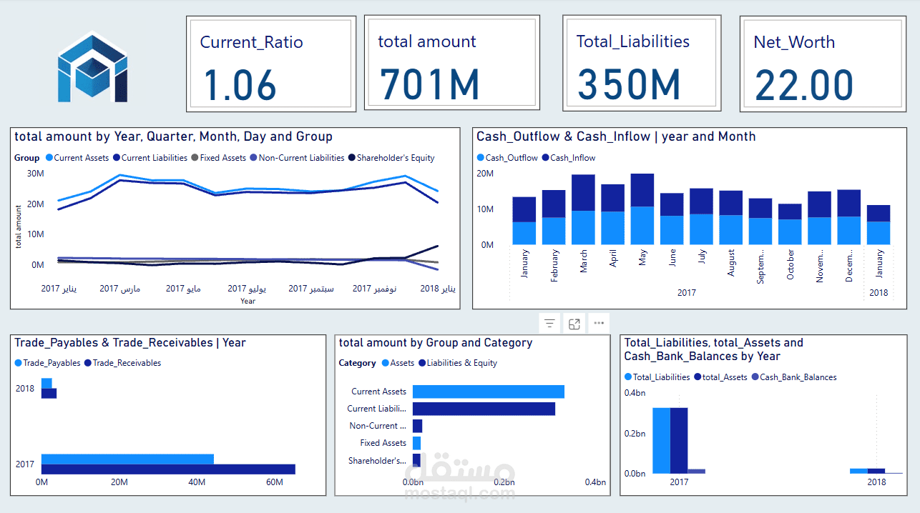Viewport: 920px width, 513px height.
Task: Click the 'June' axis label
Action: [672, 259]
